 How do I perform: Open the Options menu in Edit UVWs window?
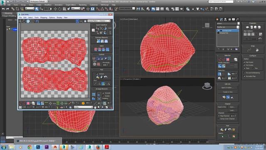coord(52,17)
